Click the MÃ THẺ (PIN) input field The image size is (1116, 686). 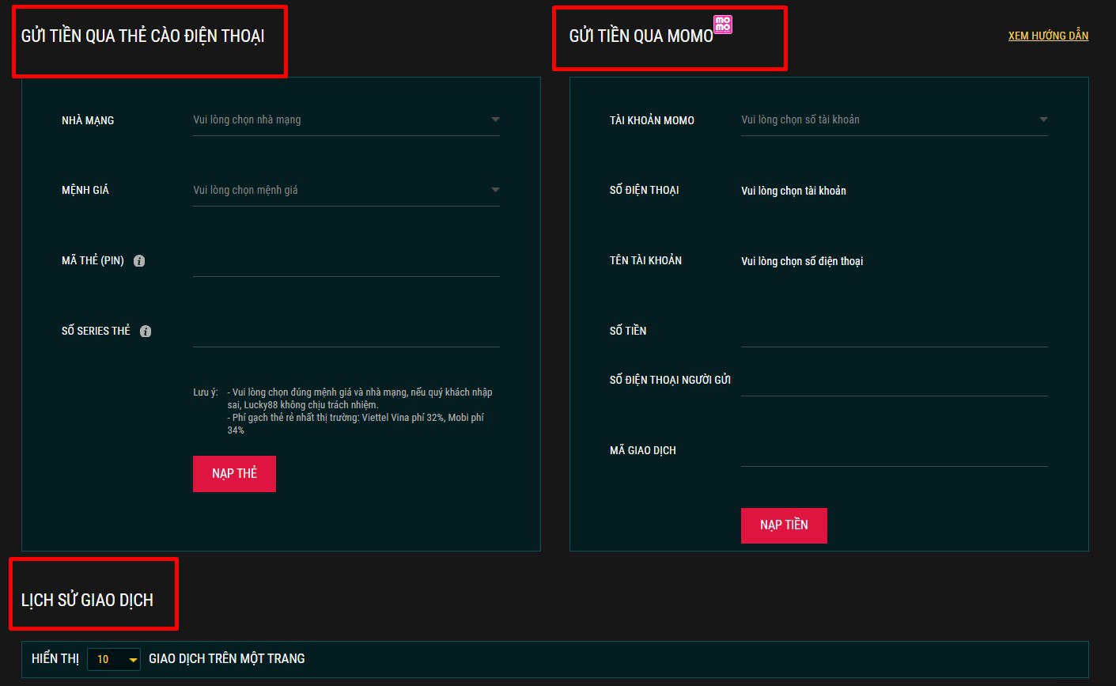pos(346,261)
